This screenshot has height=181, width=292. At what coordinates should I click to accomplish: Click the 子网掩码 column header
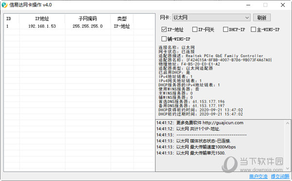coord(88,18)
